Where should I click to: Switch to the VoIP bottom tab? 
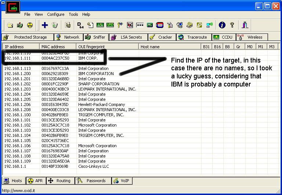(x=122, y=181)
